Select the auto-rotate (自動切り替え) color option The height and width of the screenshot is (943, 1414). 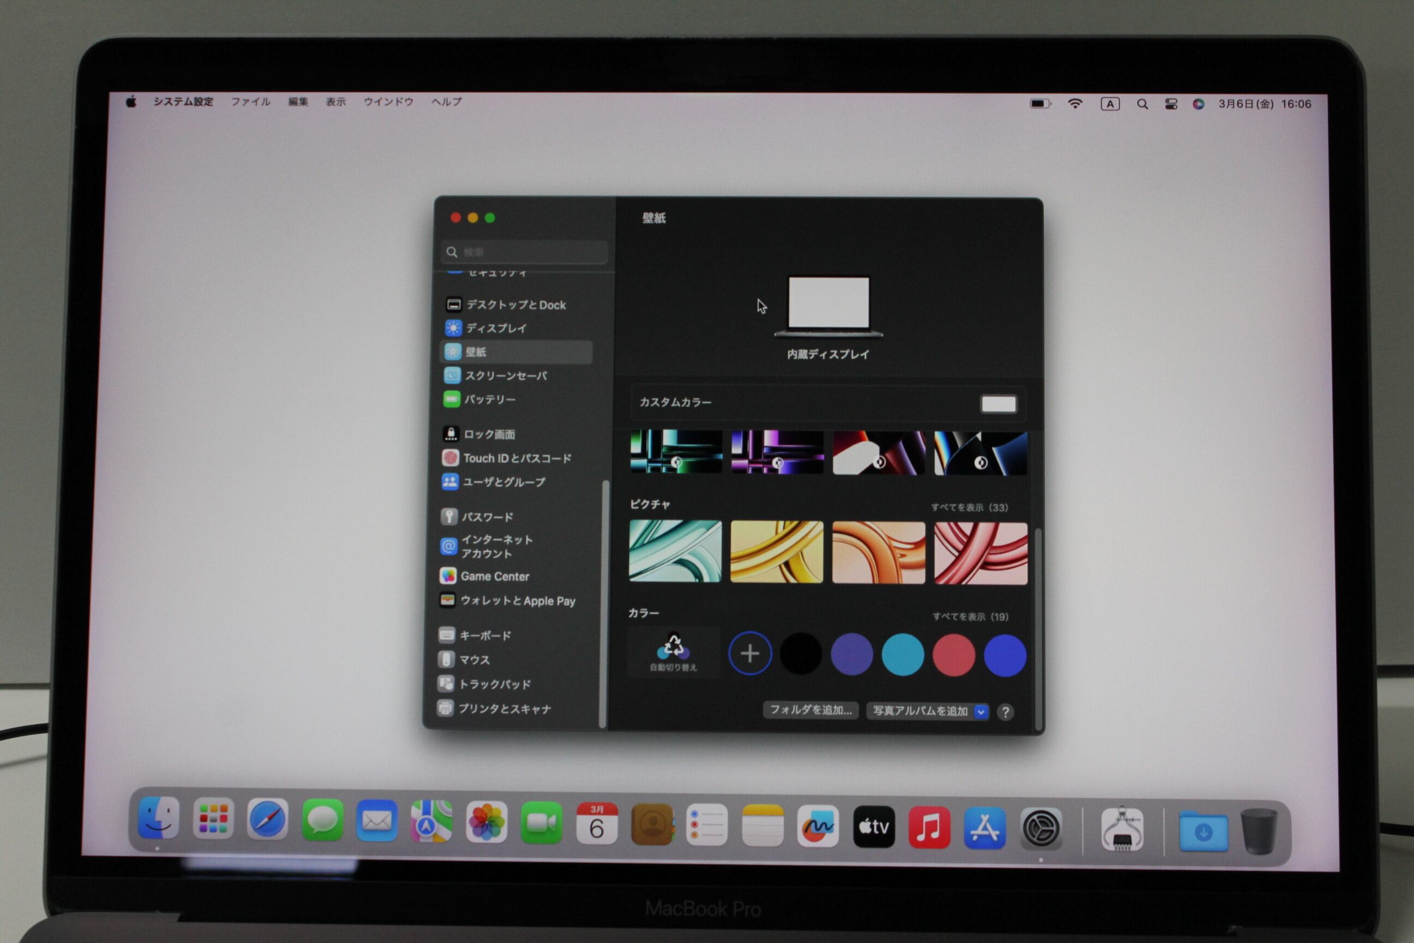(673, 653)
